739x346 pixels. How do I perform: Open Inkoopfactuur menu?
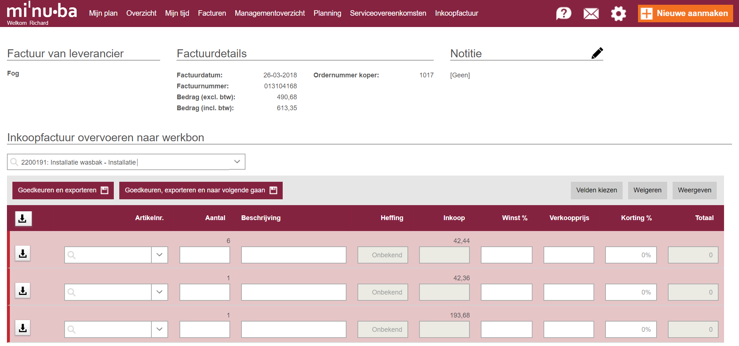click(456, 13)
